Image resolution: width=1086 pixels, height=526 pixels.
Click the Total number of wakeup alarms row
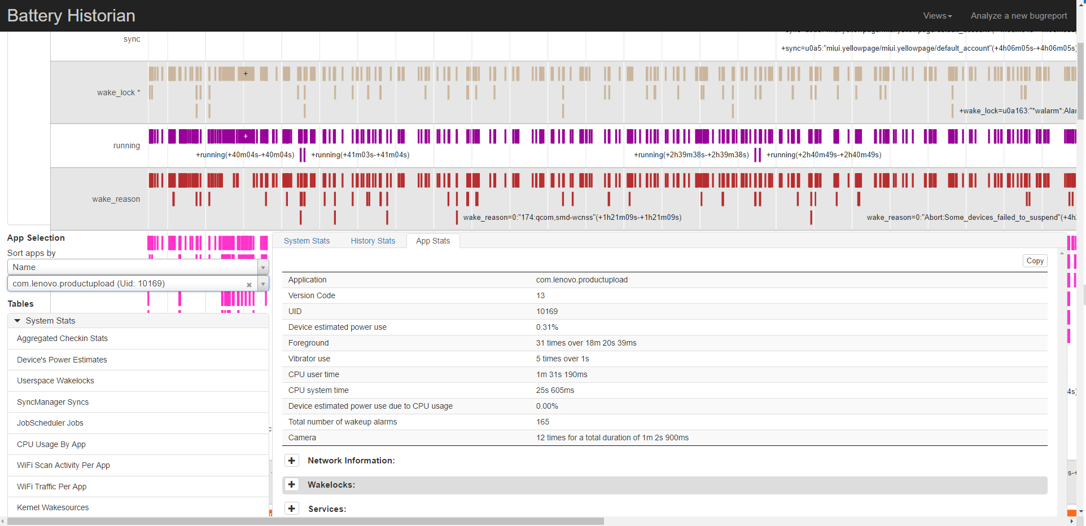pos(664,422)
